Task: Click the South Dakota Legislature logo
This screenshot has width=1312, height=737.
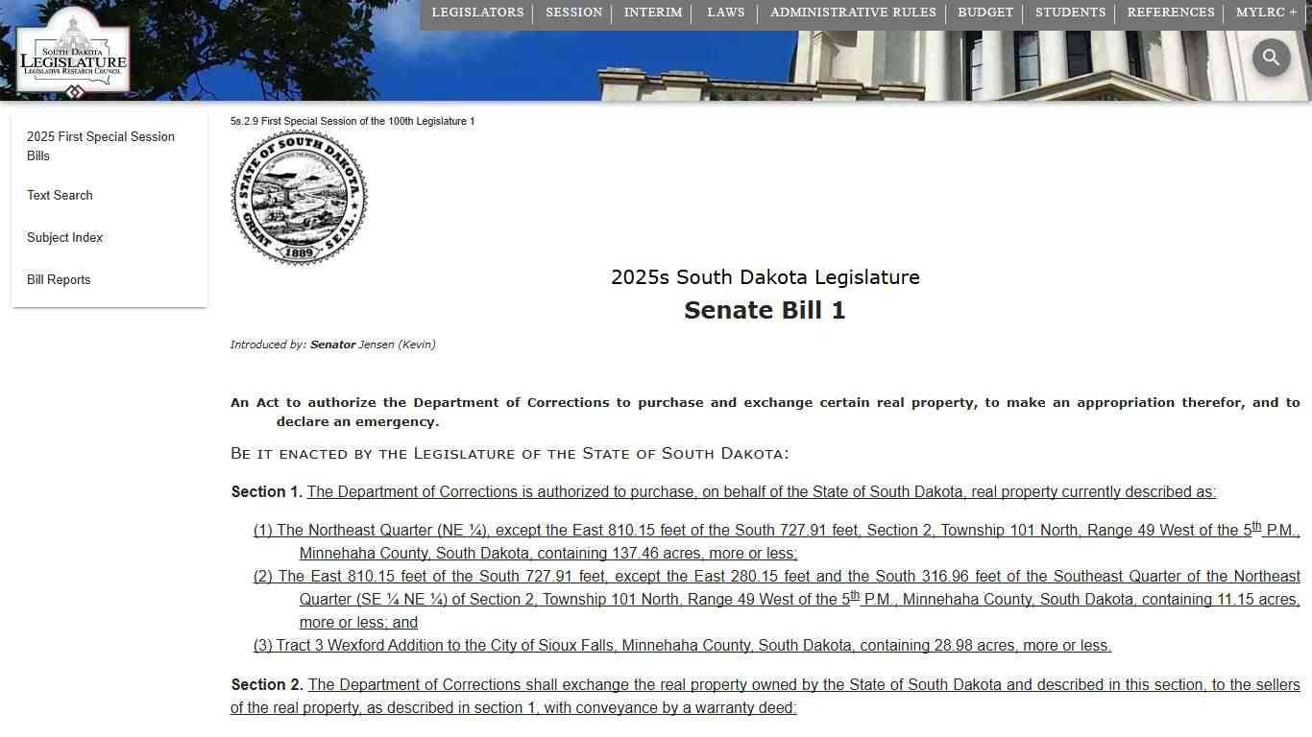Action: click(73, 53)
